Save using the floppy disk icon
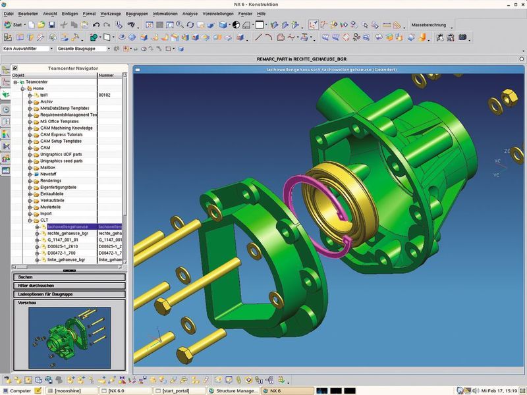 [52, 25]
